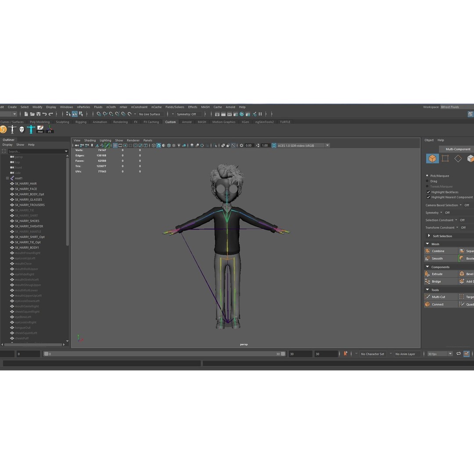474x474 pixels.
Task: Click the Use all lights bulb icon
Action: 179,145
